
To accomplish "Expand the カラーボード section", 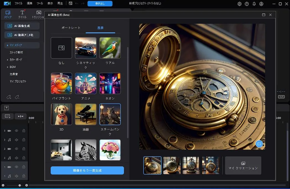I will (x=15, y=59).
